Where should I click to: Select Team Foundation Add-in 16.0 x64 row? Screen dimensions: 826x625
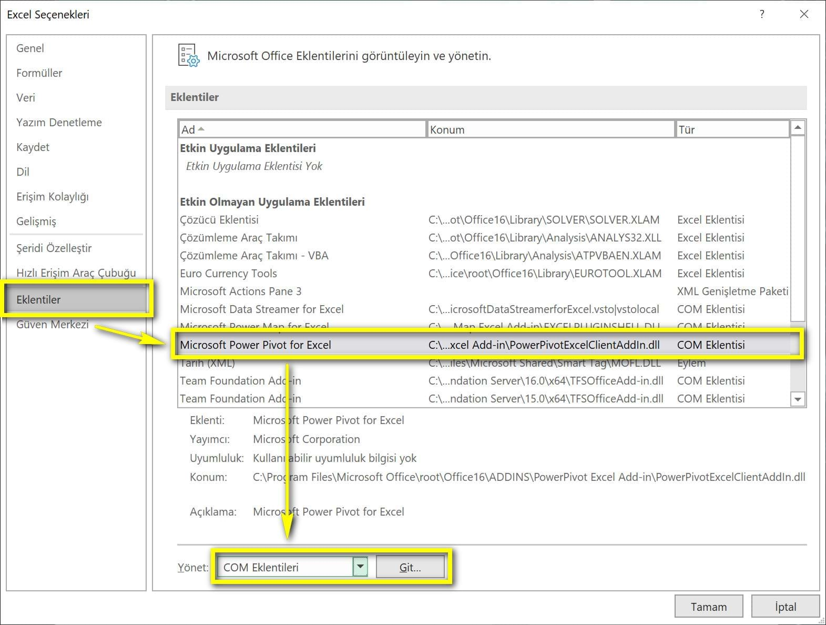tap(484, 381)
